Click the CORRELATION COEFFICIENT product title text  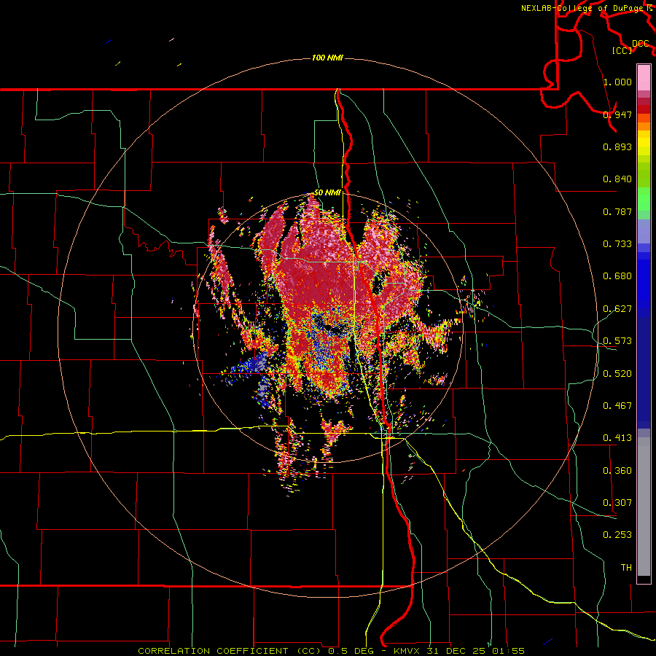[213, 651]
